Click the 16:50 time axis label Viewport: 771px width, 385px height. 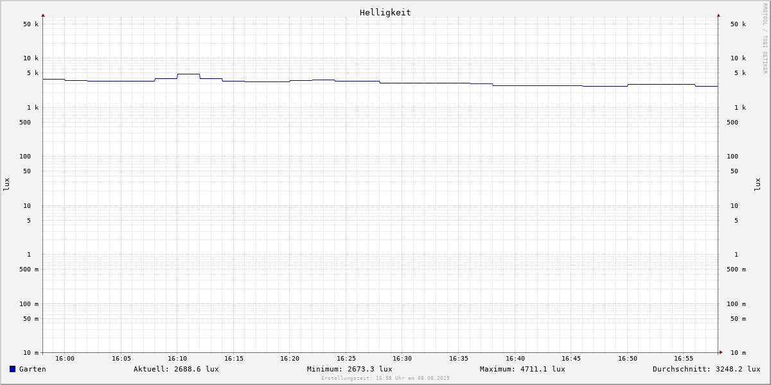[x=628, y=359]
